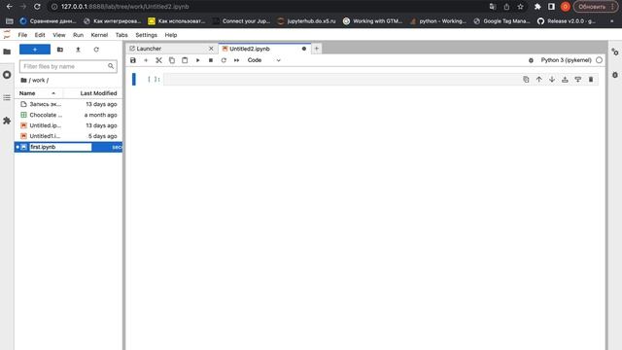Create a new folder icon
Image resolution: width=622 pixels, height=350 pixels.
click(60, 50)
